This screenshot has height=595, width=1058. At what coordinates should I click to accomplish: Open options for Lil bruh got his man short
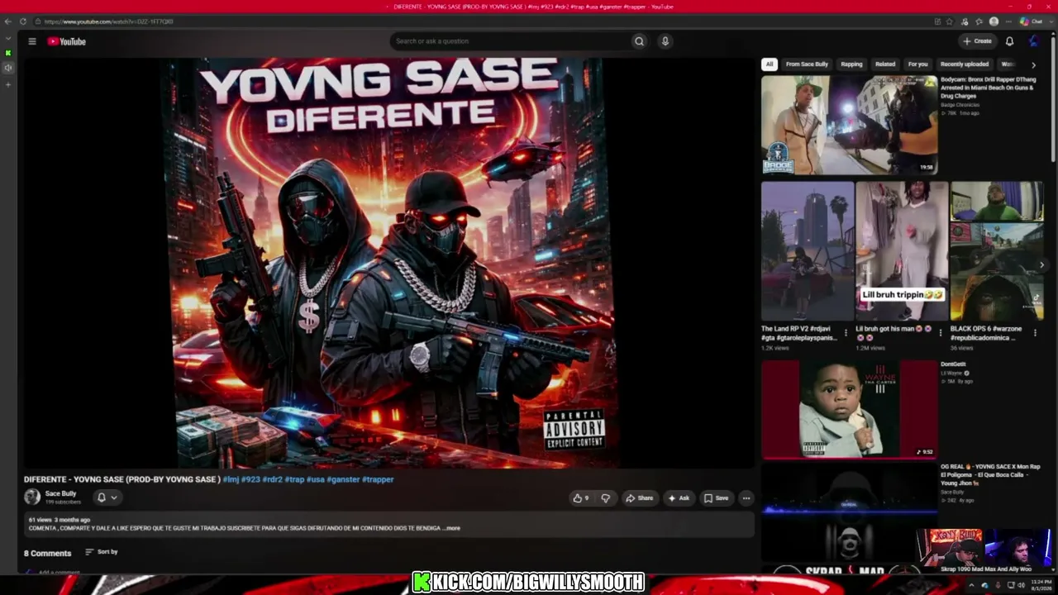(940, 333)
